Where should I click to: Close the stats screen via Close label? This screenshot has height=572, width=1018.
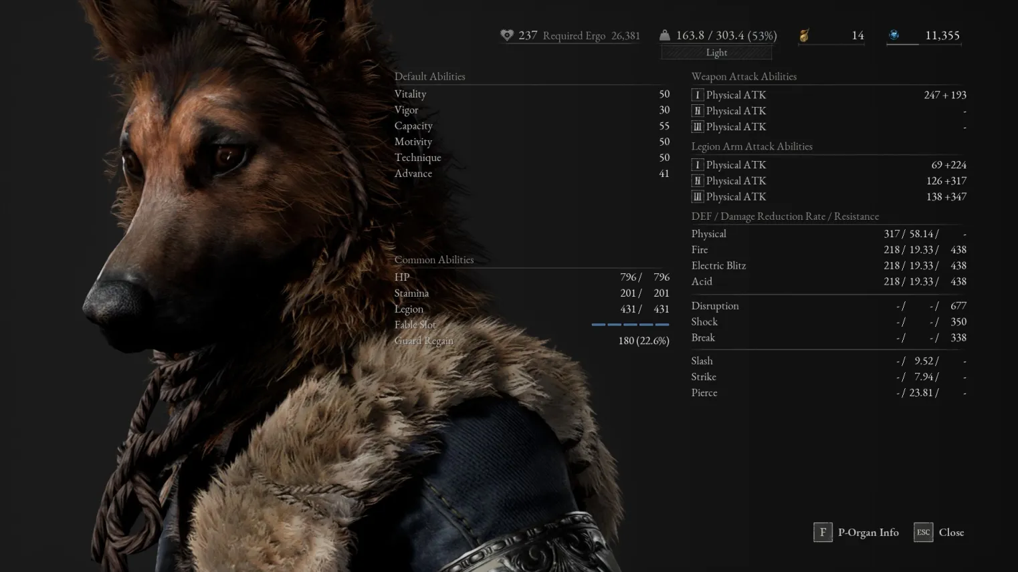[952, 533]
